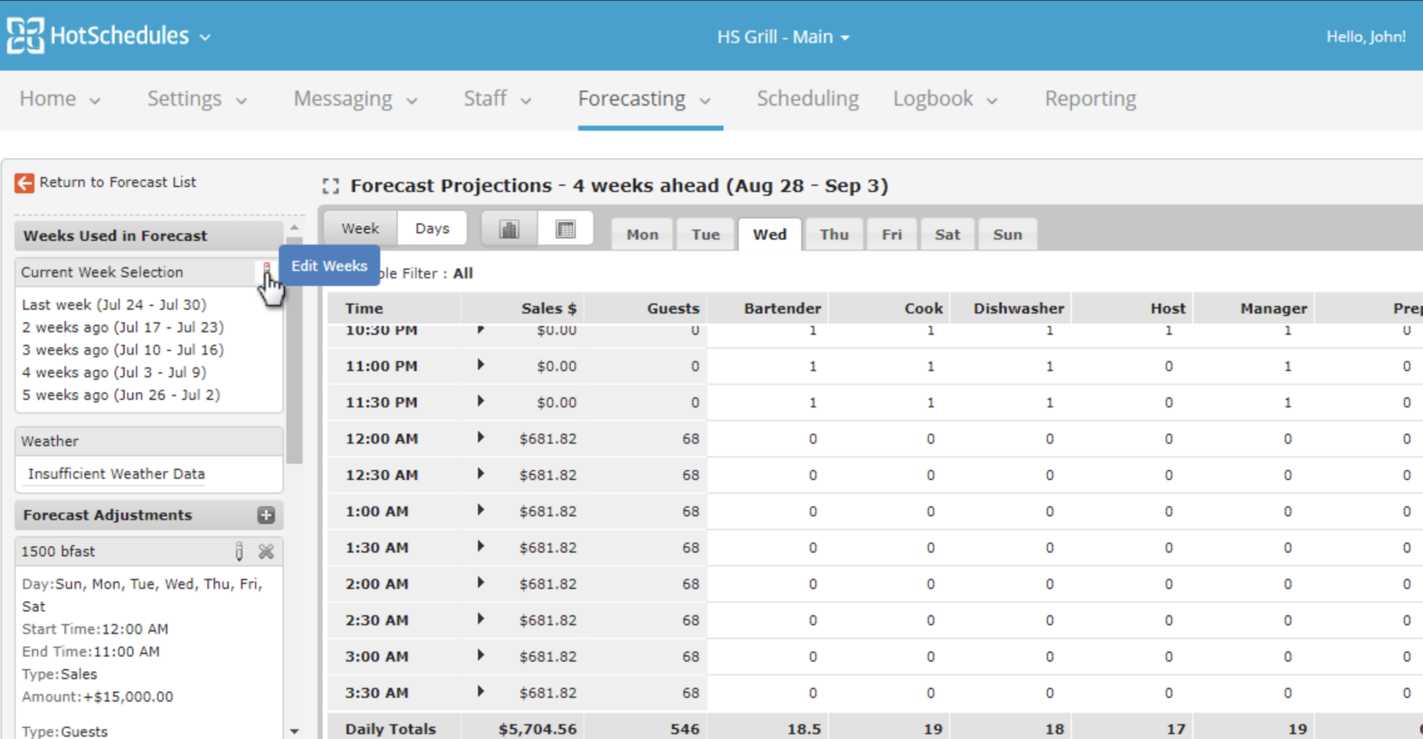Switch to Week view
The image size is (1423, 739).
point(361,229)
